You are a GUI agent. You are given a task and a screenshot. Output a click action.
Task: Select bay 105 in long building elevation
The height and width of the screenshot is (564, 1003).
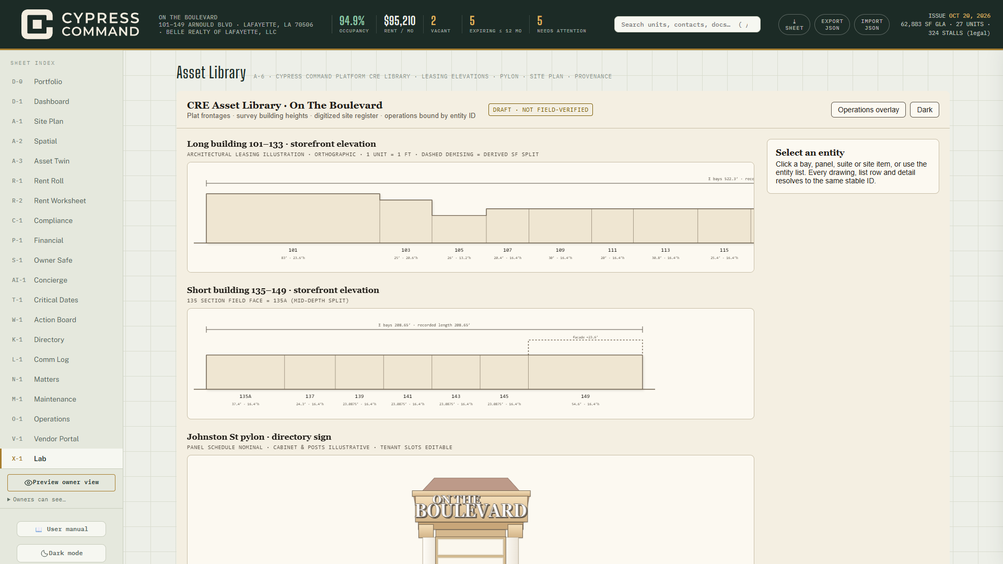(459, 229)
